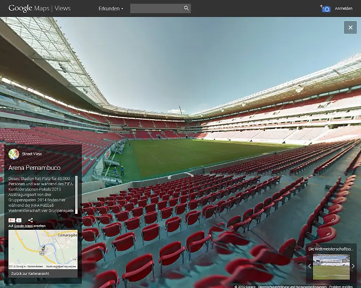Open the stadium field thumbnail preview
Viewport: 361px width, 288px height.
[331, 266]
